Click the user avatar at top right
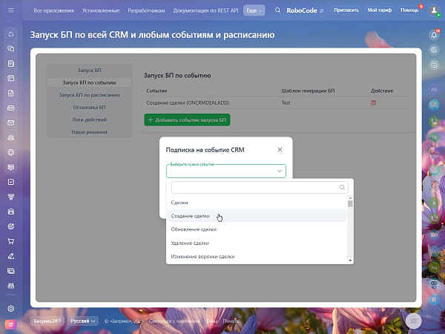Viewport: 445px width, 334px height. click(x=434, y=10)
